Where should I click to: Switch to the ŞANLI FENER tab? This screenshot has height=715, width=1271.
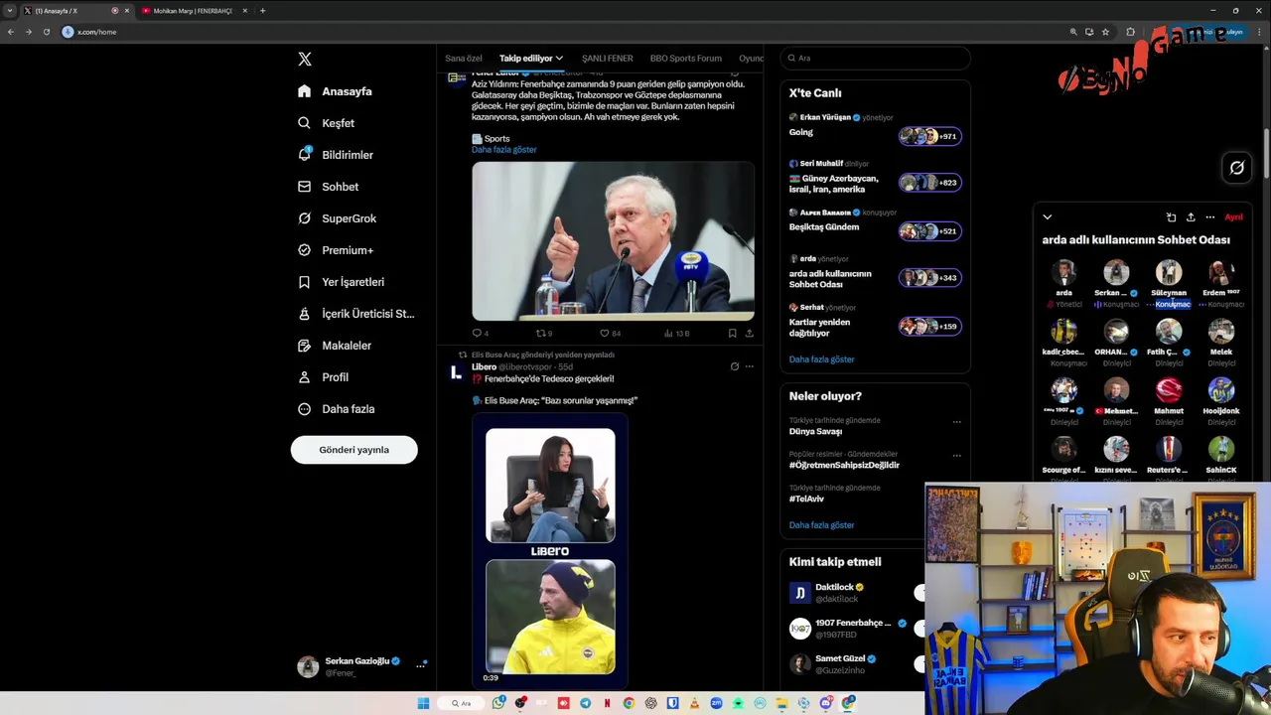(607, 59)
